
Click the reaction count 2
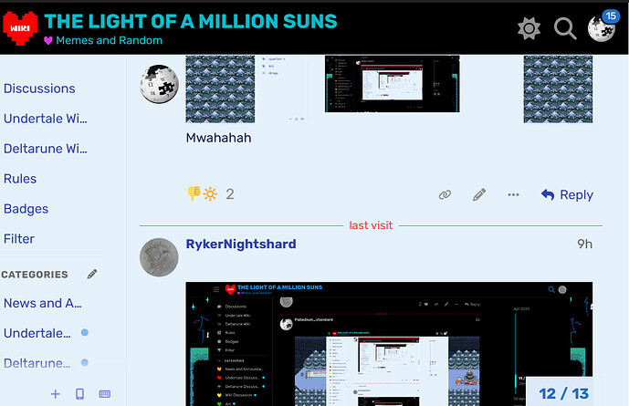click(x=230, y=194)
